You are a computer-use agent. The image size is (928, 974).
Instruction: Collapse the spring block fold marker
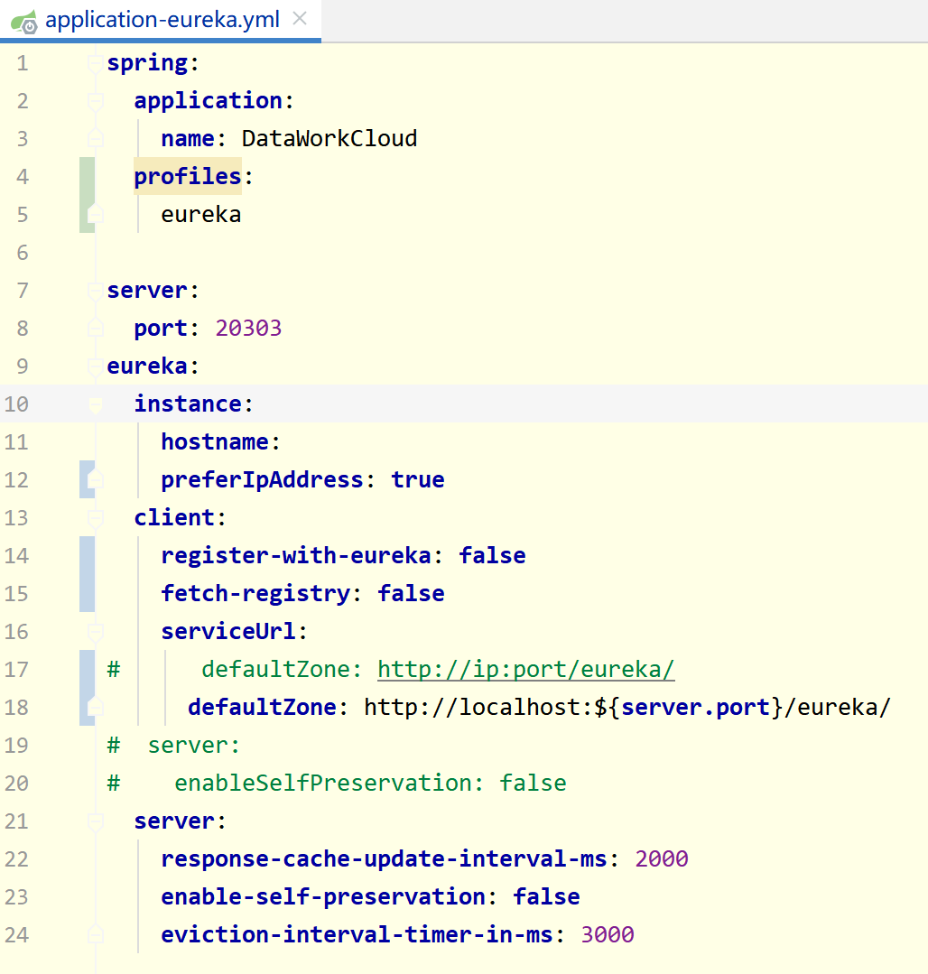point(96,63)
